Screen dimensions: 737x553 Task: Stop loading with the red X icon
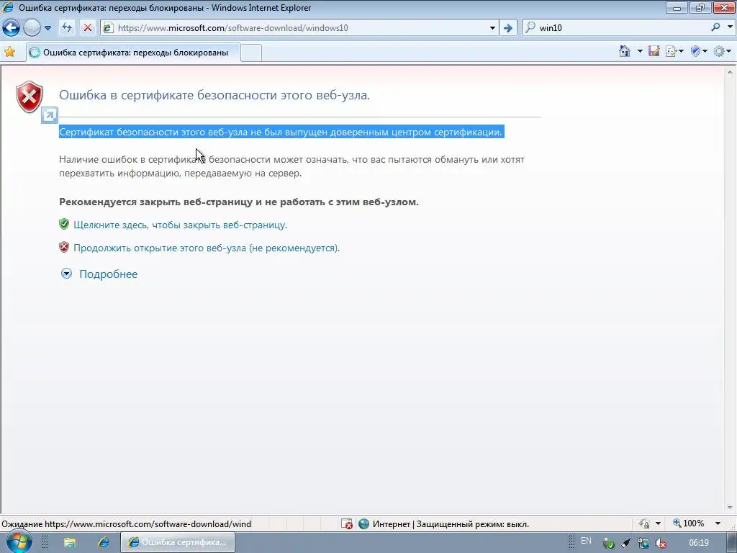coord(87,28)
